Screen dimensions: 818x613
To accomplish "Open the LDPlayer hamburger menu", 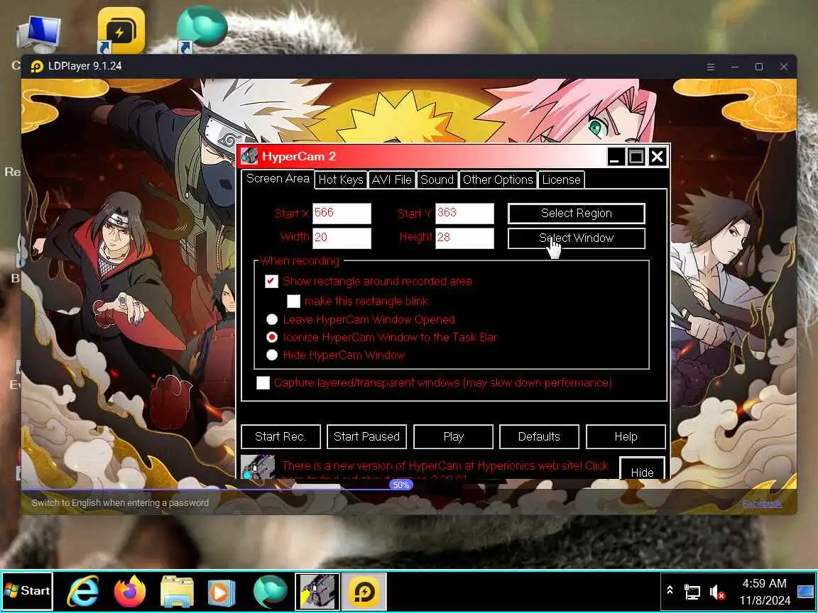I will [711, 67].
